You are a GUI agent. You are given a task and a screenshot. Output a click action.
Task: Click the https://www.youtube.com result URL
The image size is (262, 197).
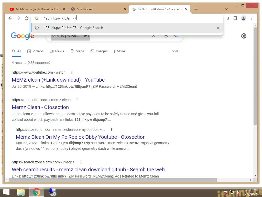tap(39, 72)
